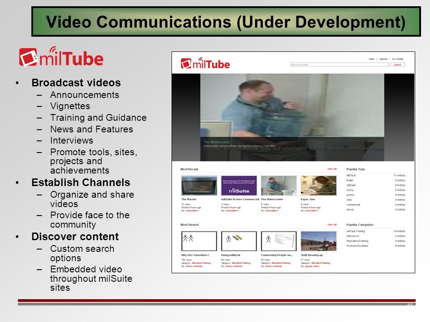Open todd.miller11 author link under The Burrito

pos(192,211)
